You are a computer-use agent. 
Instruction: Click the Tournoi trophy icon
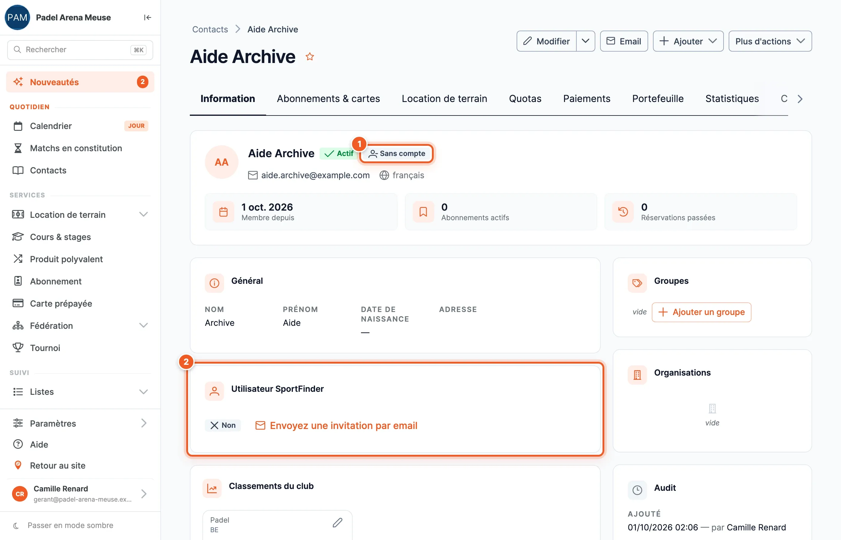coord(18,347)
